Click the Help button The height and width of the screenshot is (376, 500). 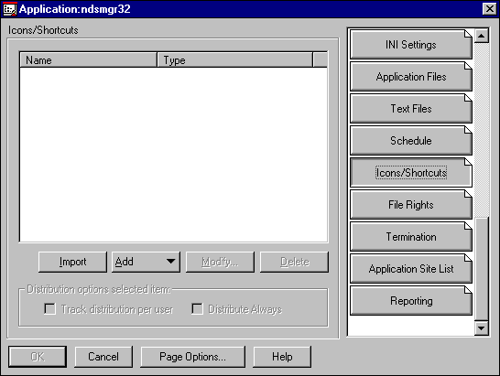coord(282,357)
